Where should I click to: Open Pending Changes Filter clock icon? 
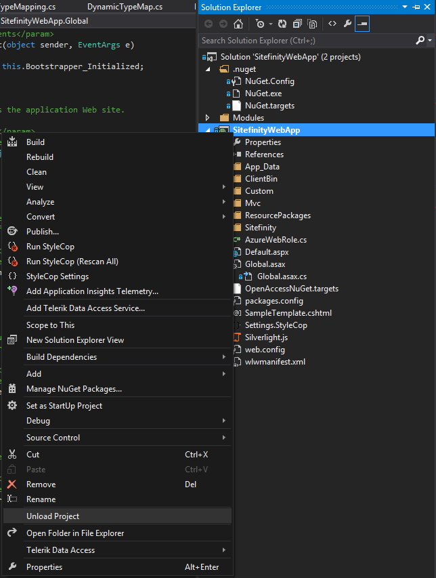click(x=260, y=24)
